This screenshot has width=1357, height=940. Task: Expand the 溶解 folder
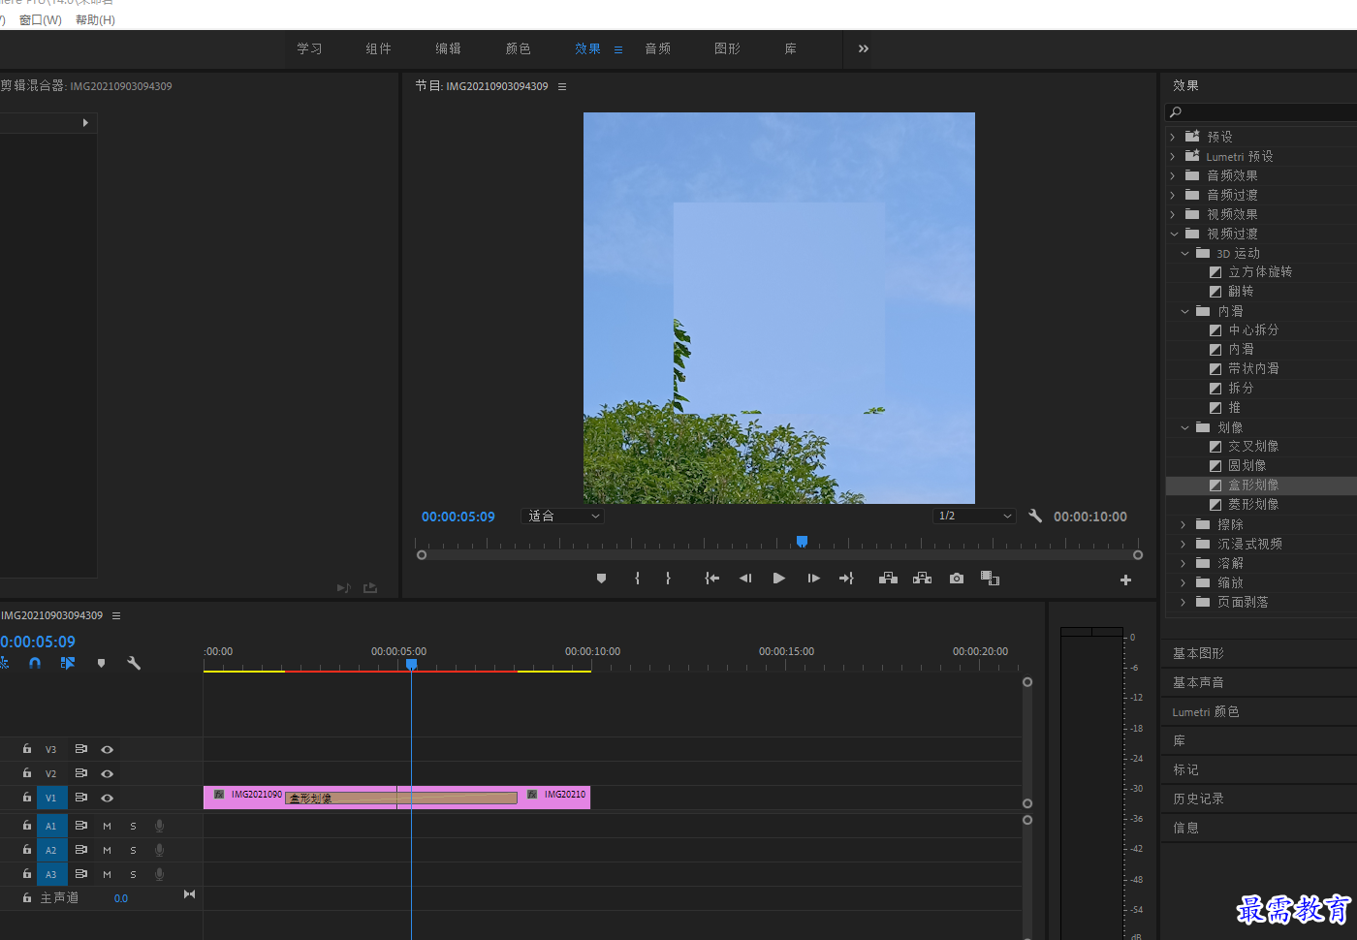[1183, 563]
